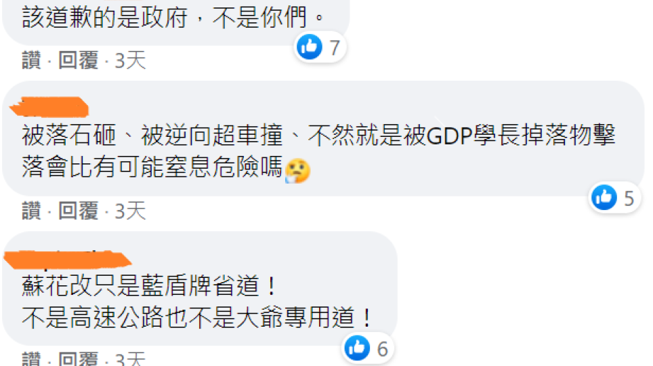Image resolution: width=653 pixels, height=366 pixels.
Task: Click 讚 under the 該道歉的是政府 comment
Action: (32, 60)
